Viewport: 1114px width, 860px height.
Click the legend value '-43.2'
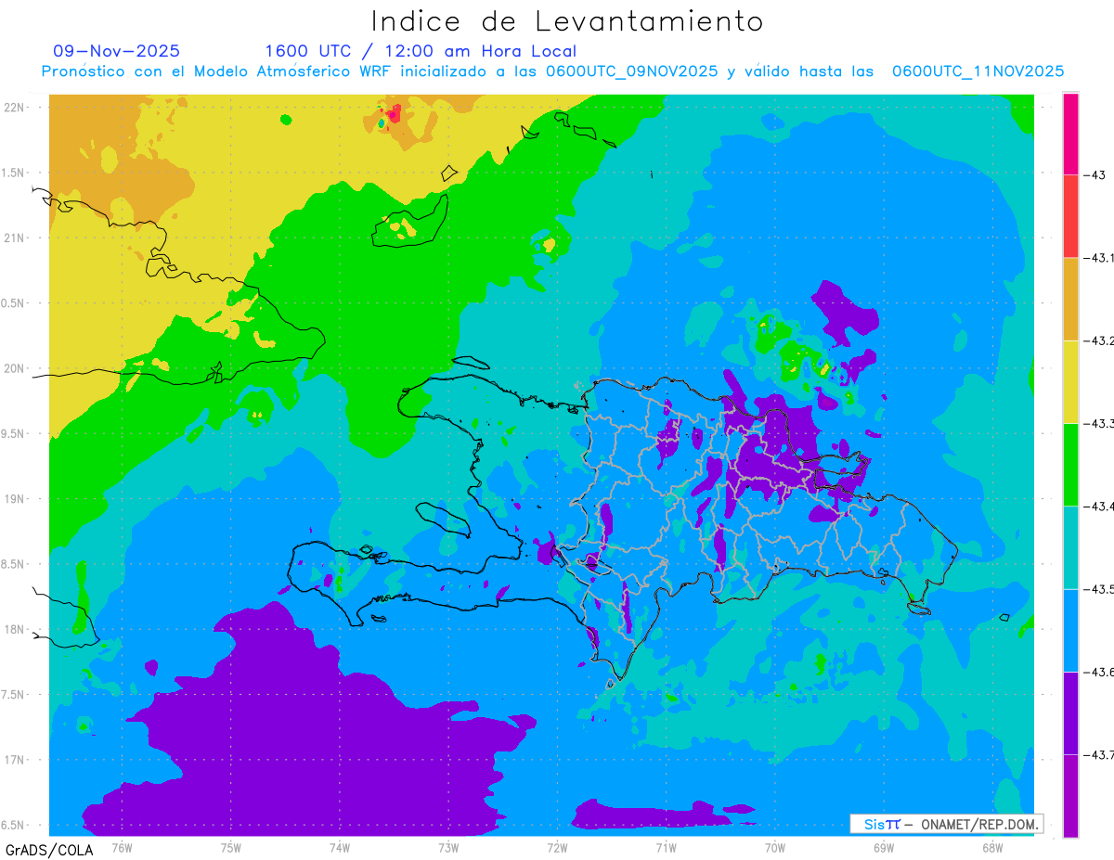(1099, 340)
